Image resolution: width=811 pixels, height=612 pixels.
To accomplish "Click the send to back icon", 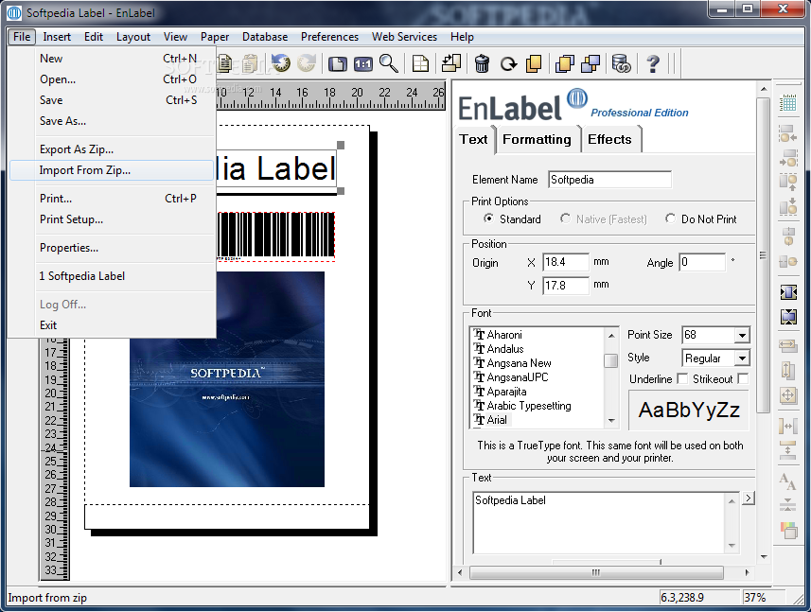I will tap(591, 64).
